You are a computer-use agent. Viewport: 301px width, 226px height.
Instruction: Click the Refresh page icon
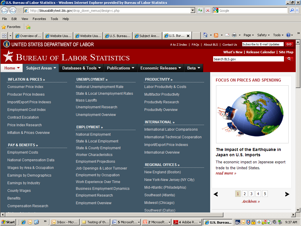200,10
